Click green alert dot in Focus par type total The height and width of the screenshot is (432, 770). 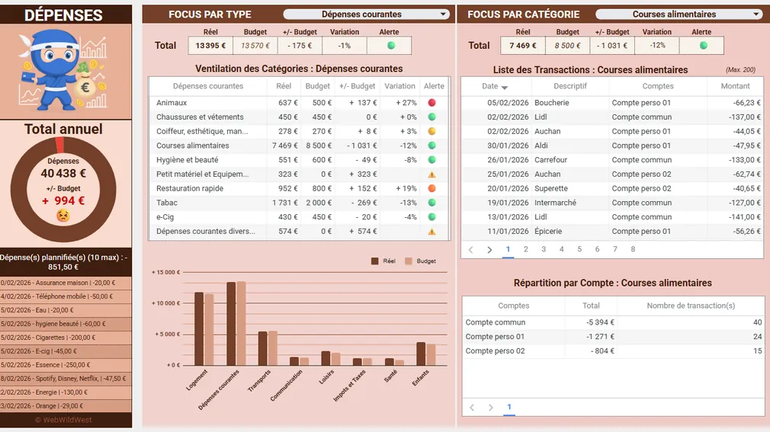391,46
